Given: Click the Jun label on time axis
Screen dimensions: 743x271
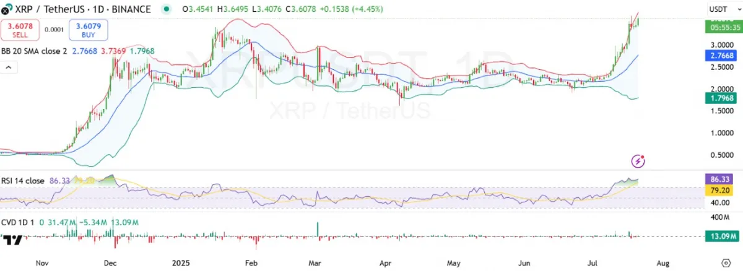Looking at the screenshot, I should (x=526, y=263).
